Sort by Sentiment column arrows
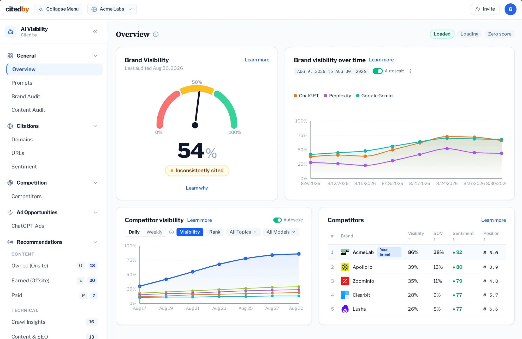The image size is (522, 339). [x=454, y=239]
